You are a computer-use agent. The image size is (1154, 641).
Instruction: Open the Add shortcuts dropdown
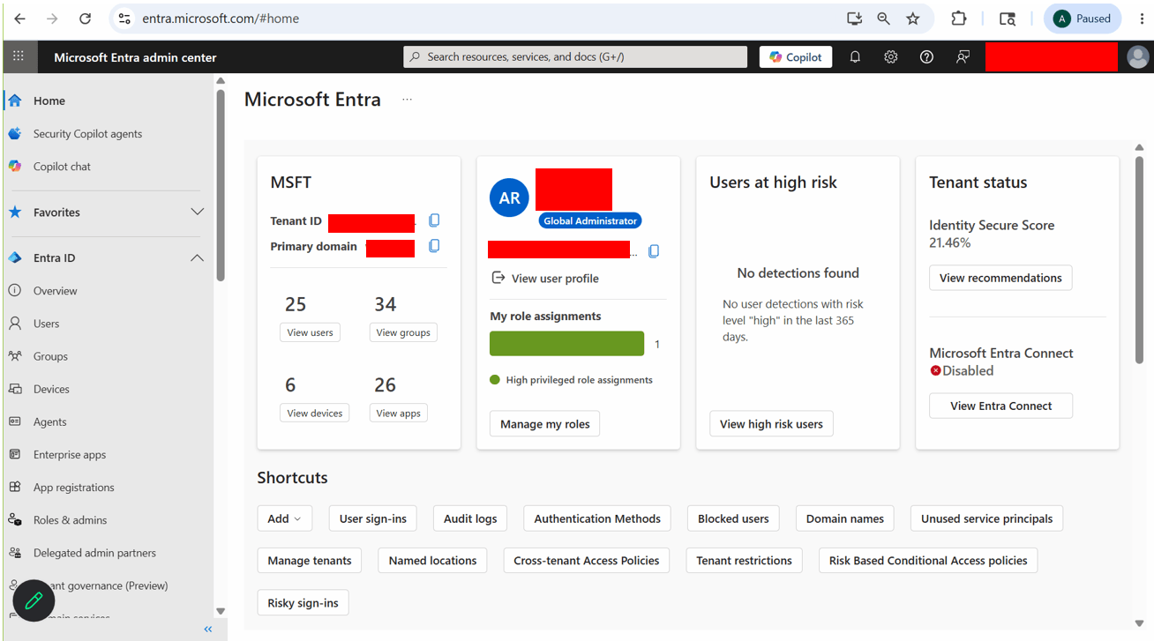point(284,518)
